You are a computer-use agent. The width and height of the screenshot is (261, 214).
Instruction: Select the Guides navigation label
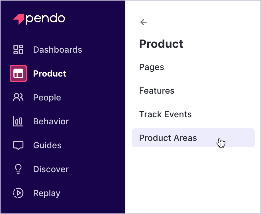[47, 145]
